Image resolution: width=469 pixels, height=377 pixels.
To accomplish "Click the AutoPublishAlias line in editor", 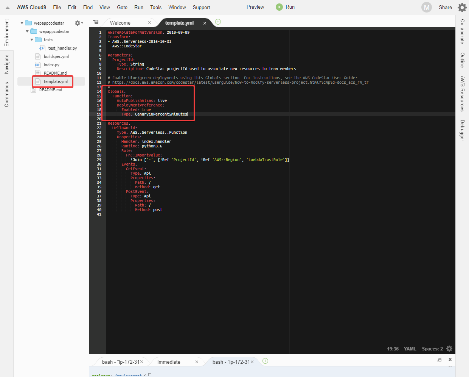I will 142,100.
